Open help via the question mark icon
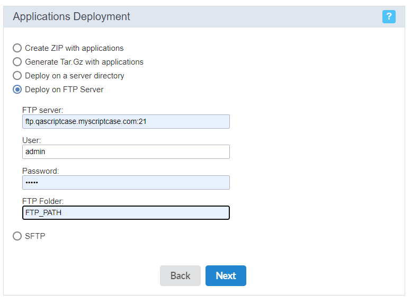Screen dimensions: 411x303 (x=389, y=17)
